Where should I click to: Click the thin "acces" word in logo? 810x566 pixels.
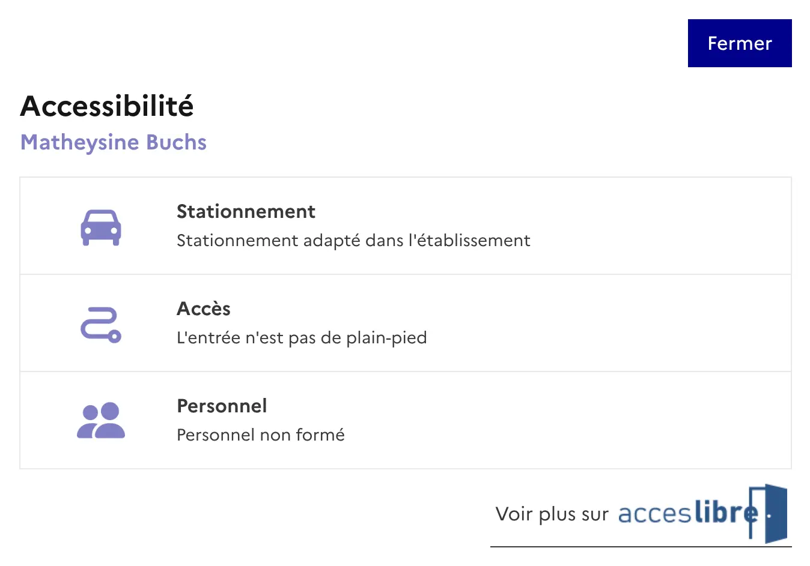coord(654,514)
